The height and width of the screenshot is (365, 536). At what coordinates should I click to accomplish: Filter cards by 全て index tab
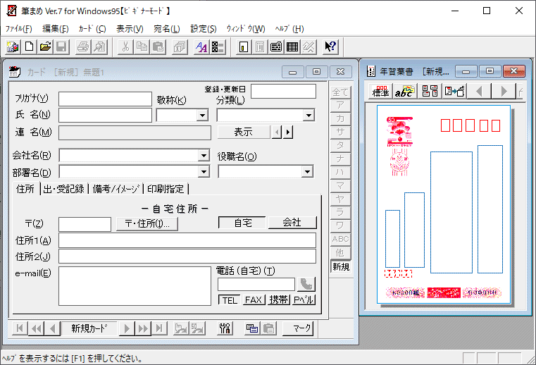point(340,92)
